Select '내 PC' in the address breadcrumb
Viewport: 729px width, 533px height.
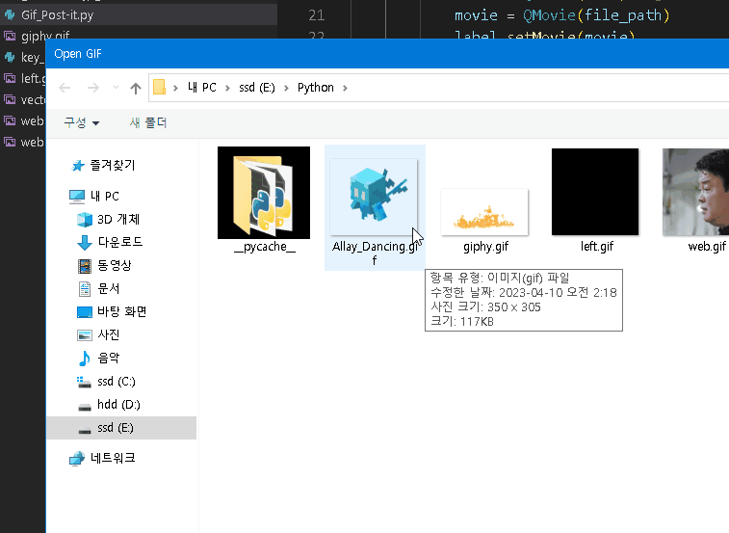click(x=202, y=88)
